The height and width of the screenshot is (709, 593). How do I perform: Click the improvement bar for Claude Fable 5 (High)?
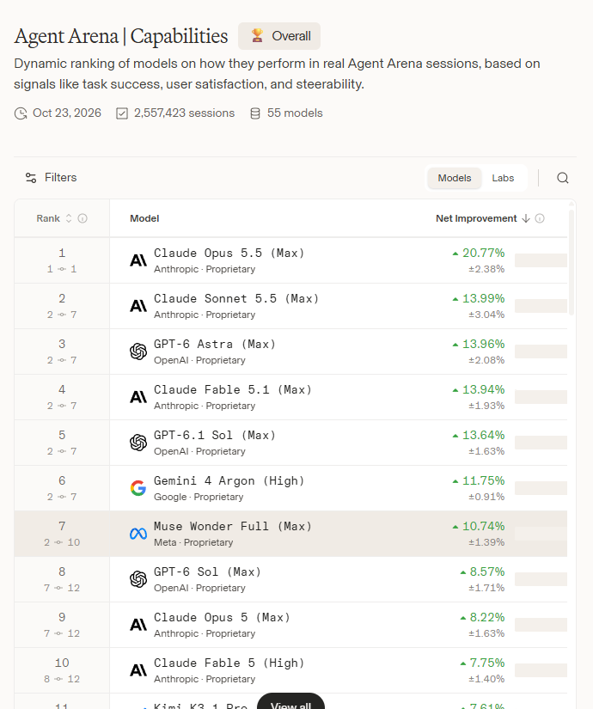(541, 670)
